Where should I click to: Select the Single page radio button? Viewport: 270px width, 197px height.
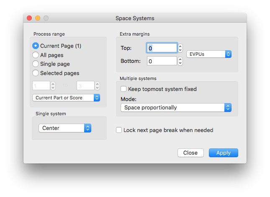click(36, 64)
